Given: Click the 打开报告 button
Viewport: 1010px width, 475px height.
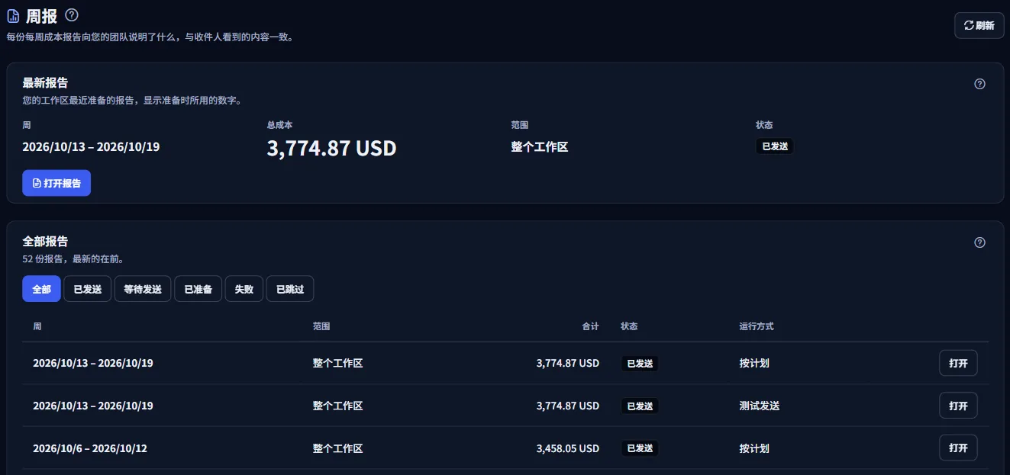Looking at the screenshot, I should point(56,183).
